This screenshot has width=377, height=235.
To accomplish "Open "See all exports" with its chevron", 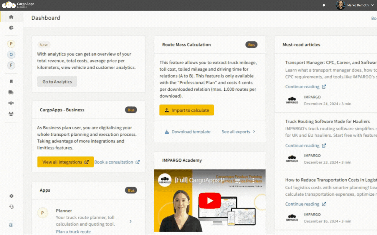I will (238, 132).
